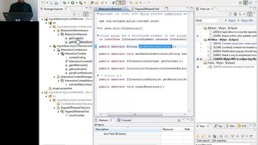Select getContext() in Package Explorer

(x=76, y=38)
